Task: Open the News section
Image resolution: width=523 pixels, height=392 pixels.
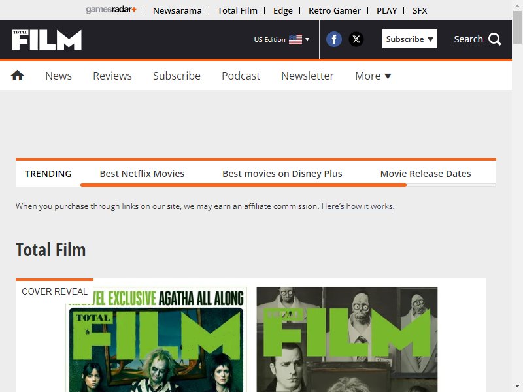Action: coord(58,76)
